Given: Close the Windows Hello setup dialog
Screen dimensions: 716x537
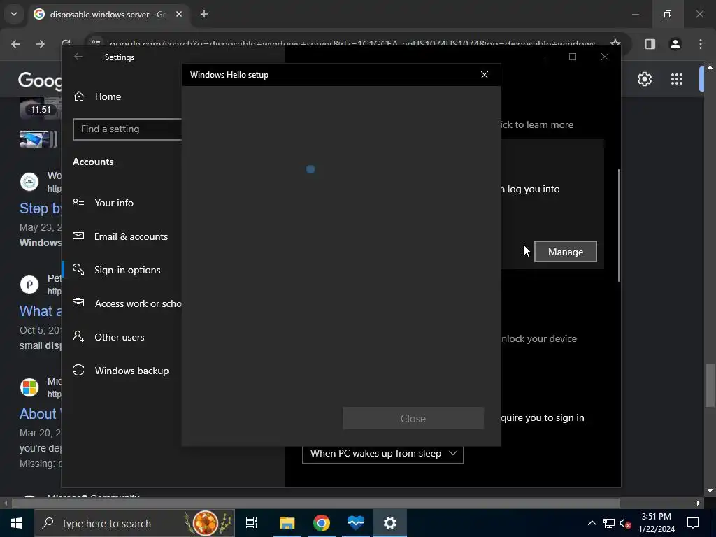Looking at the screenshot, I should point(485,75).
